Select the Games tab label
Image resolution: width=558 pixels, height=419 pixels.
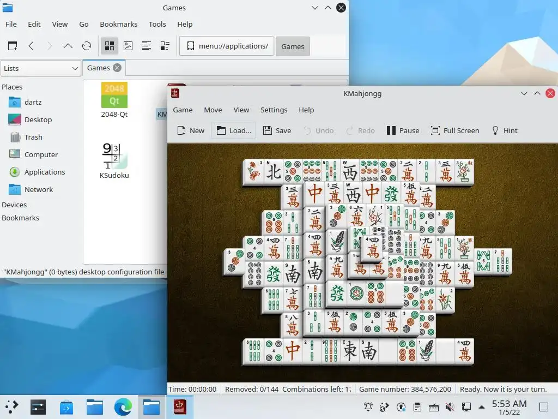pyautogui.click(x=99, y=68)
